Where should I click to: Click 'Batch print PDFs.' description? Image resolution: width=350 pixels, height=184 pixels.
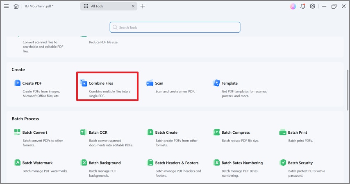point(300,141)
